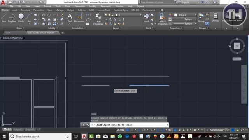Open the 1:1 annotation scale dropdown

tap(189, 130)
